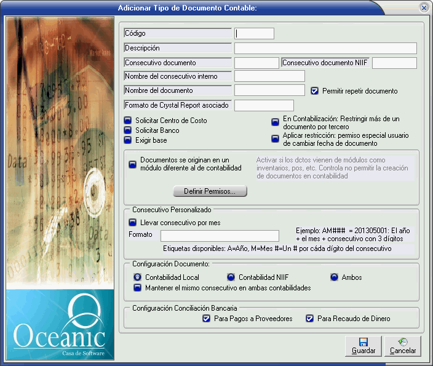Toggle Aplicar restricción permiso especial checkbox
Image resolution: width=433 pixels, height=366 pixels.
(276, 139)
